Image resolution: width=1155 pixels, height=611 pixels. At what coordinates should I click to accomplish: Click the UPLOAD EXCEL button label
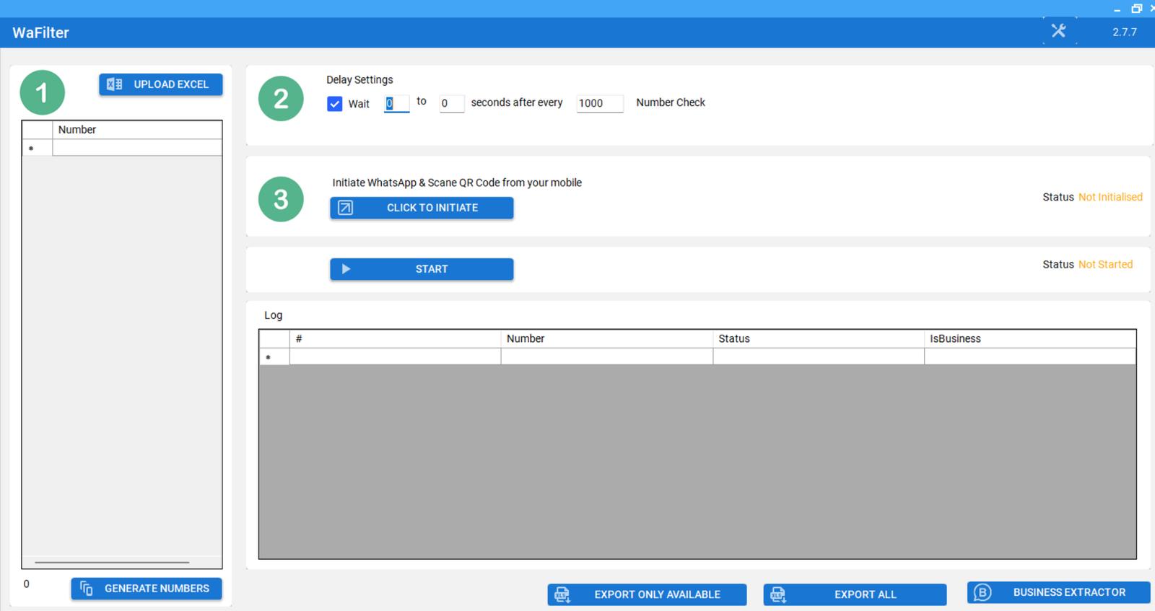click(x=171, y=84)
